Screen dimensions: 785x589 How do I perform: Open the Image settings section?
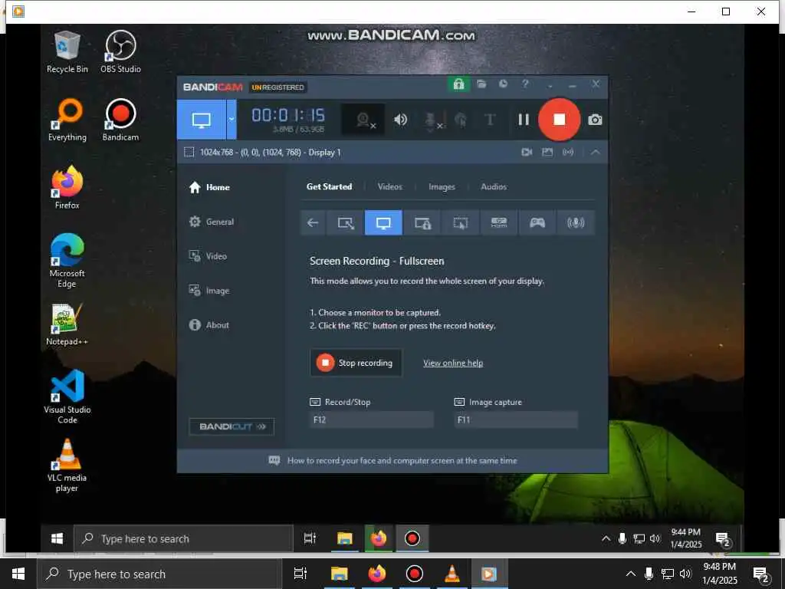[x=209, y=291]
